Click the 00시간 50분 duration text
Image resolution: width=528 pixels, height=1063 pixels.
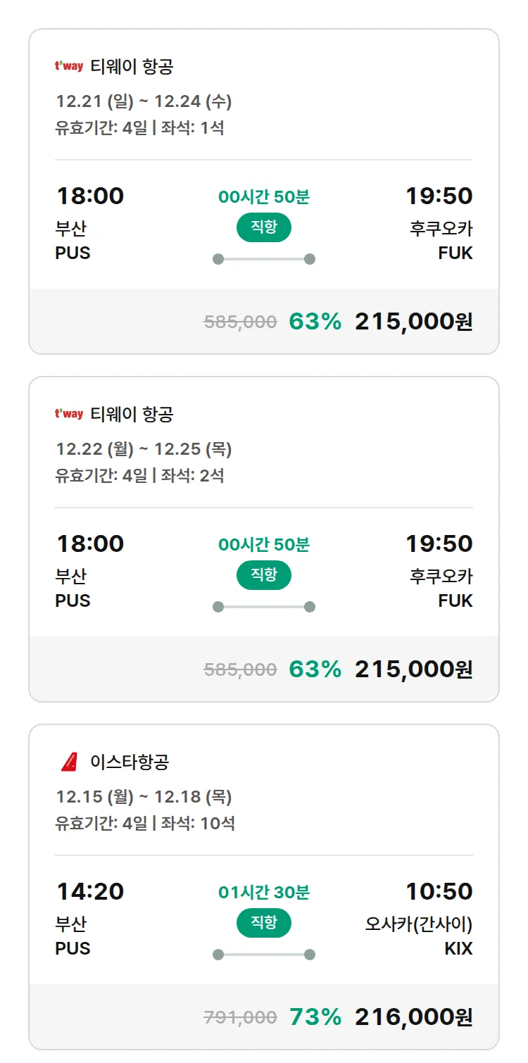click(x=263, y=196)
